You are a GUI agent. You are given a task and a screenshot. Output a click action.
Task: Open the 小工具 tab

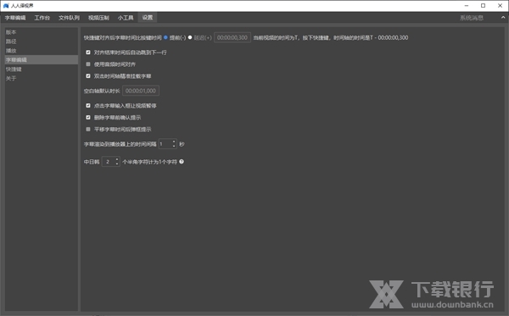pos(126,18)
